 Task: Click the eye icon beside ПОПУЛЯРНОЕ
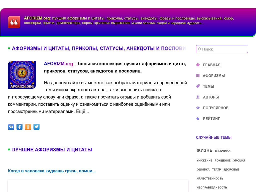point(198,108)
